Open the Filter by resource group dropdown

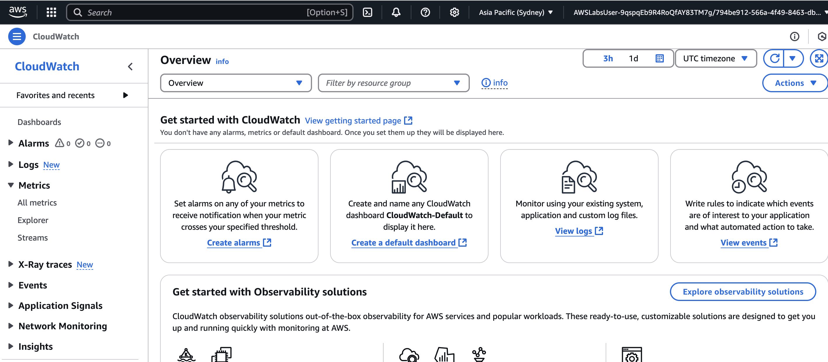click(x=394, y=83)
